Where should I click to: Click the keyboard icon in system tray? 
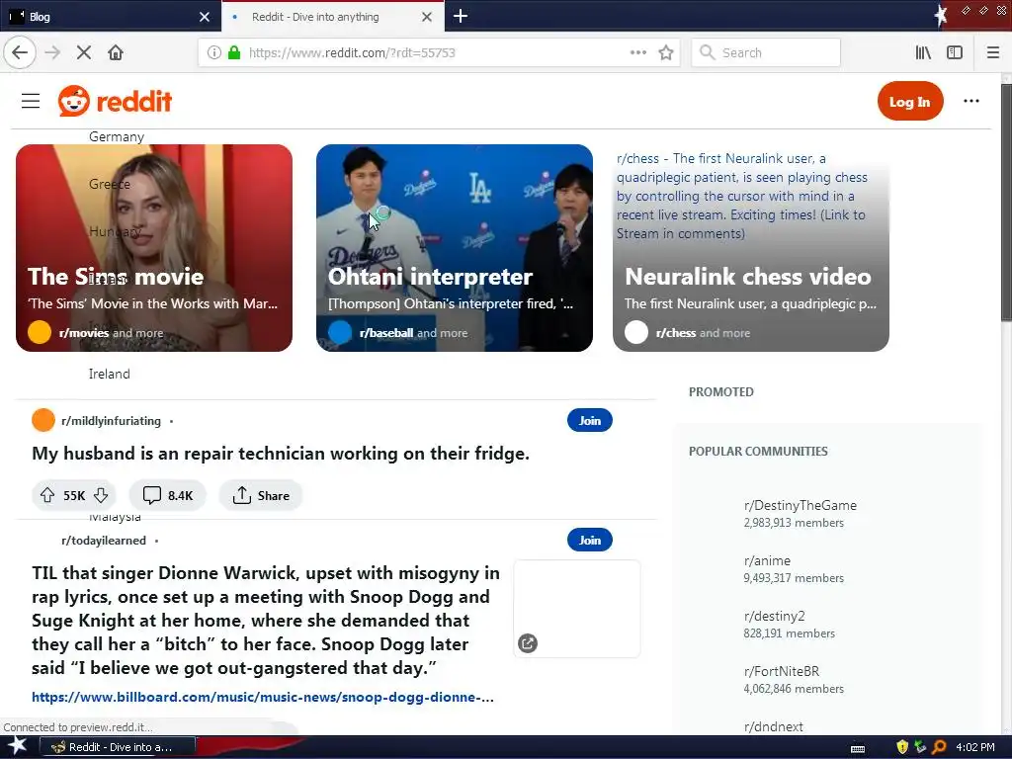(858, 749)
